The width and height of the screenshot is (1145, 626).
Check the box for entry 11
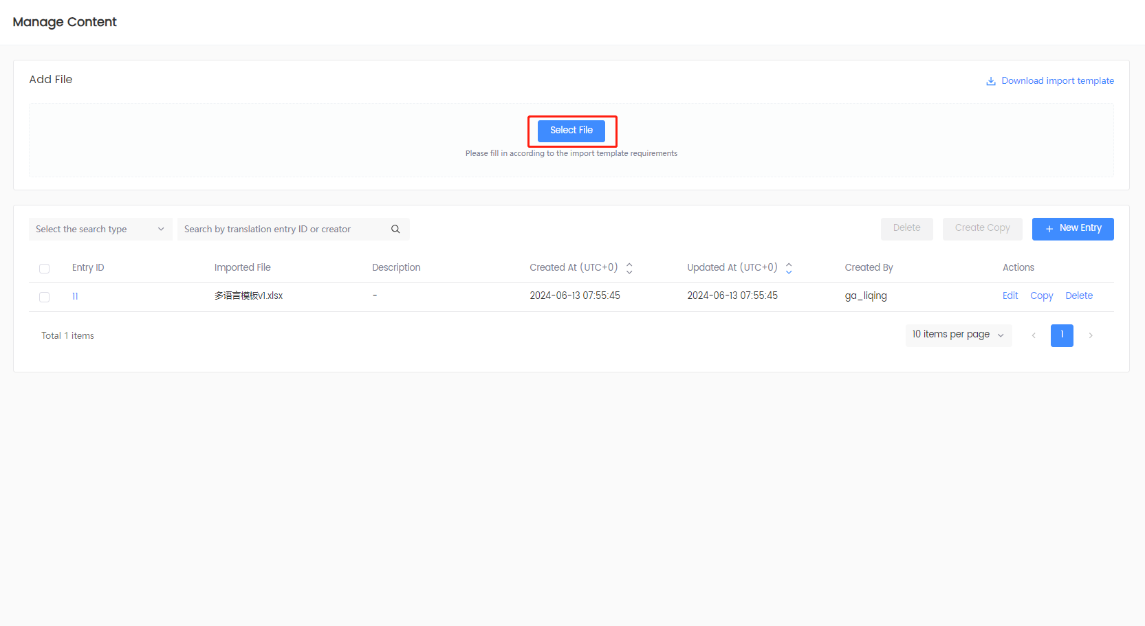pyautogui.click(x=45, y=297)
